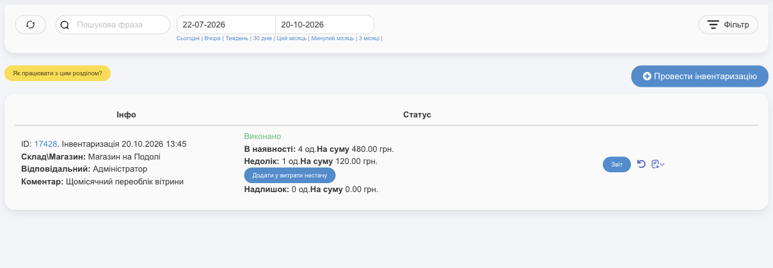This screenshot has width=773, height=268.
Task: Click the refresh arrows button
Action: click(31, 25)
